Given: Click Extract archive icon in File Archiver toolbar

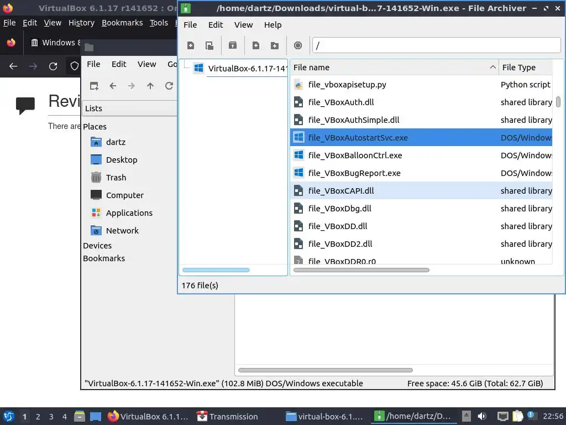Looking at the screenshot, I should 233,45.
